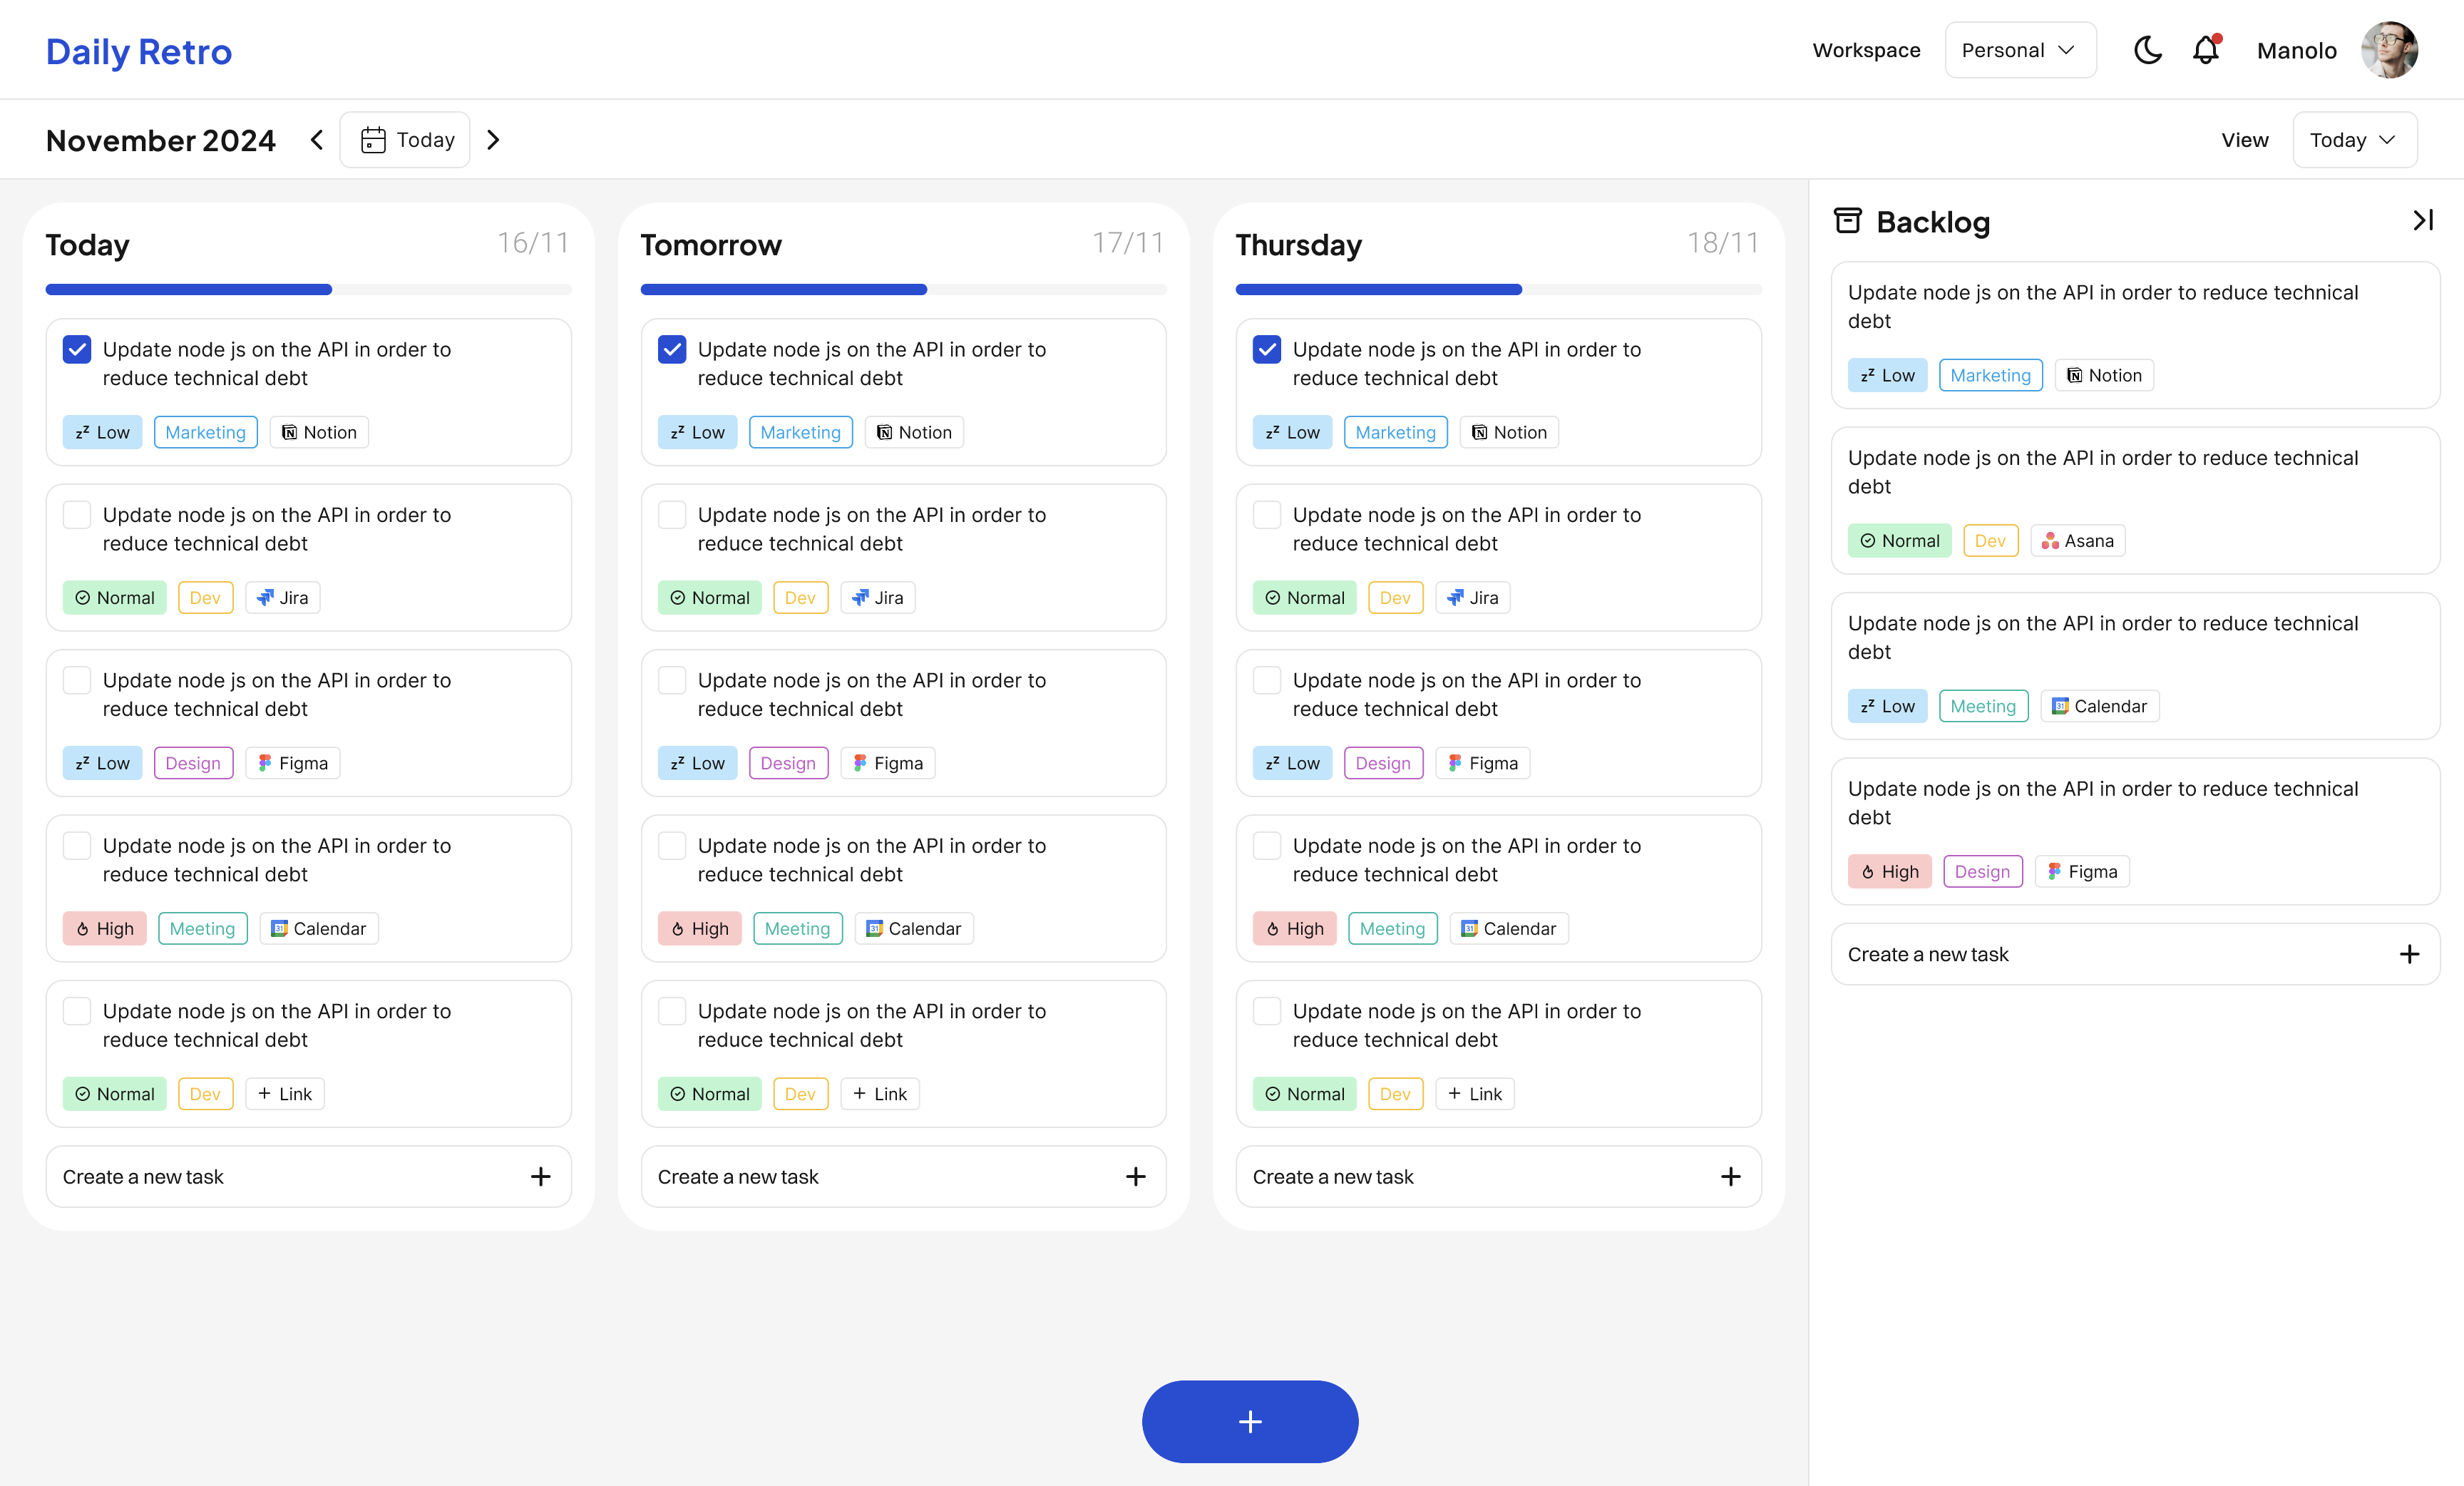Collapse the Backlog panel using the arrow icon

2423,220
